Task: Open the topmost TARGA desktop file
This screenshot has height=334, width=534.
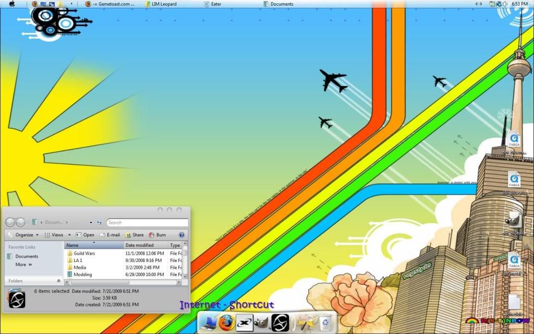Action: [514, 142]
